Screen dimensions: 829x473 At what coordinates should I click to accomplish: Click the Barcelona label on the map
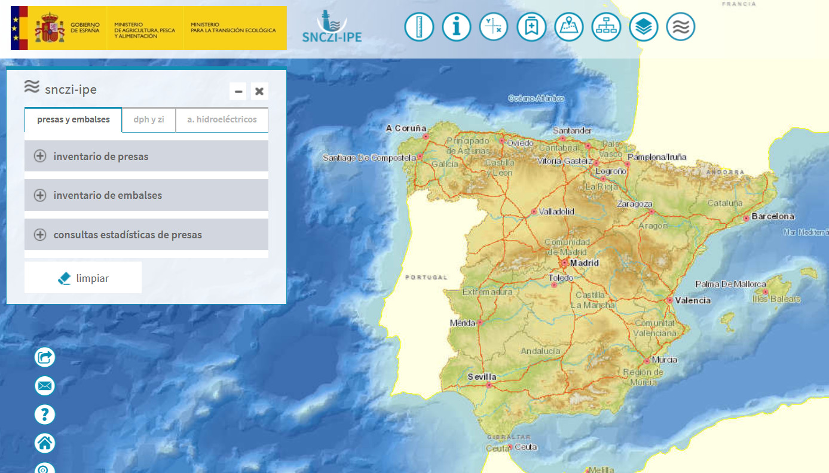click(x=773, y=216)
